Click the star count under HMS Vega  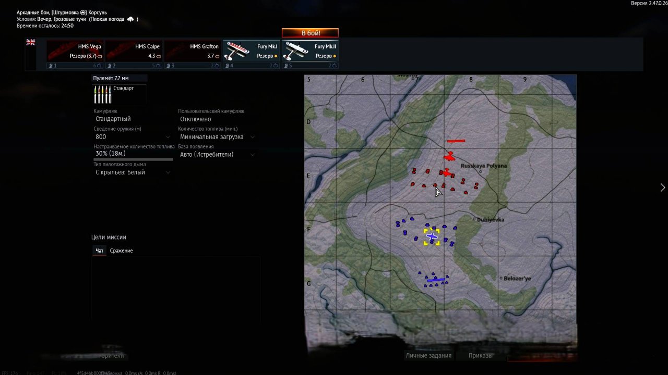pos(98,66)
